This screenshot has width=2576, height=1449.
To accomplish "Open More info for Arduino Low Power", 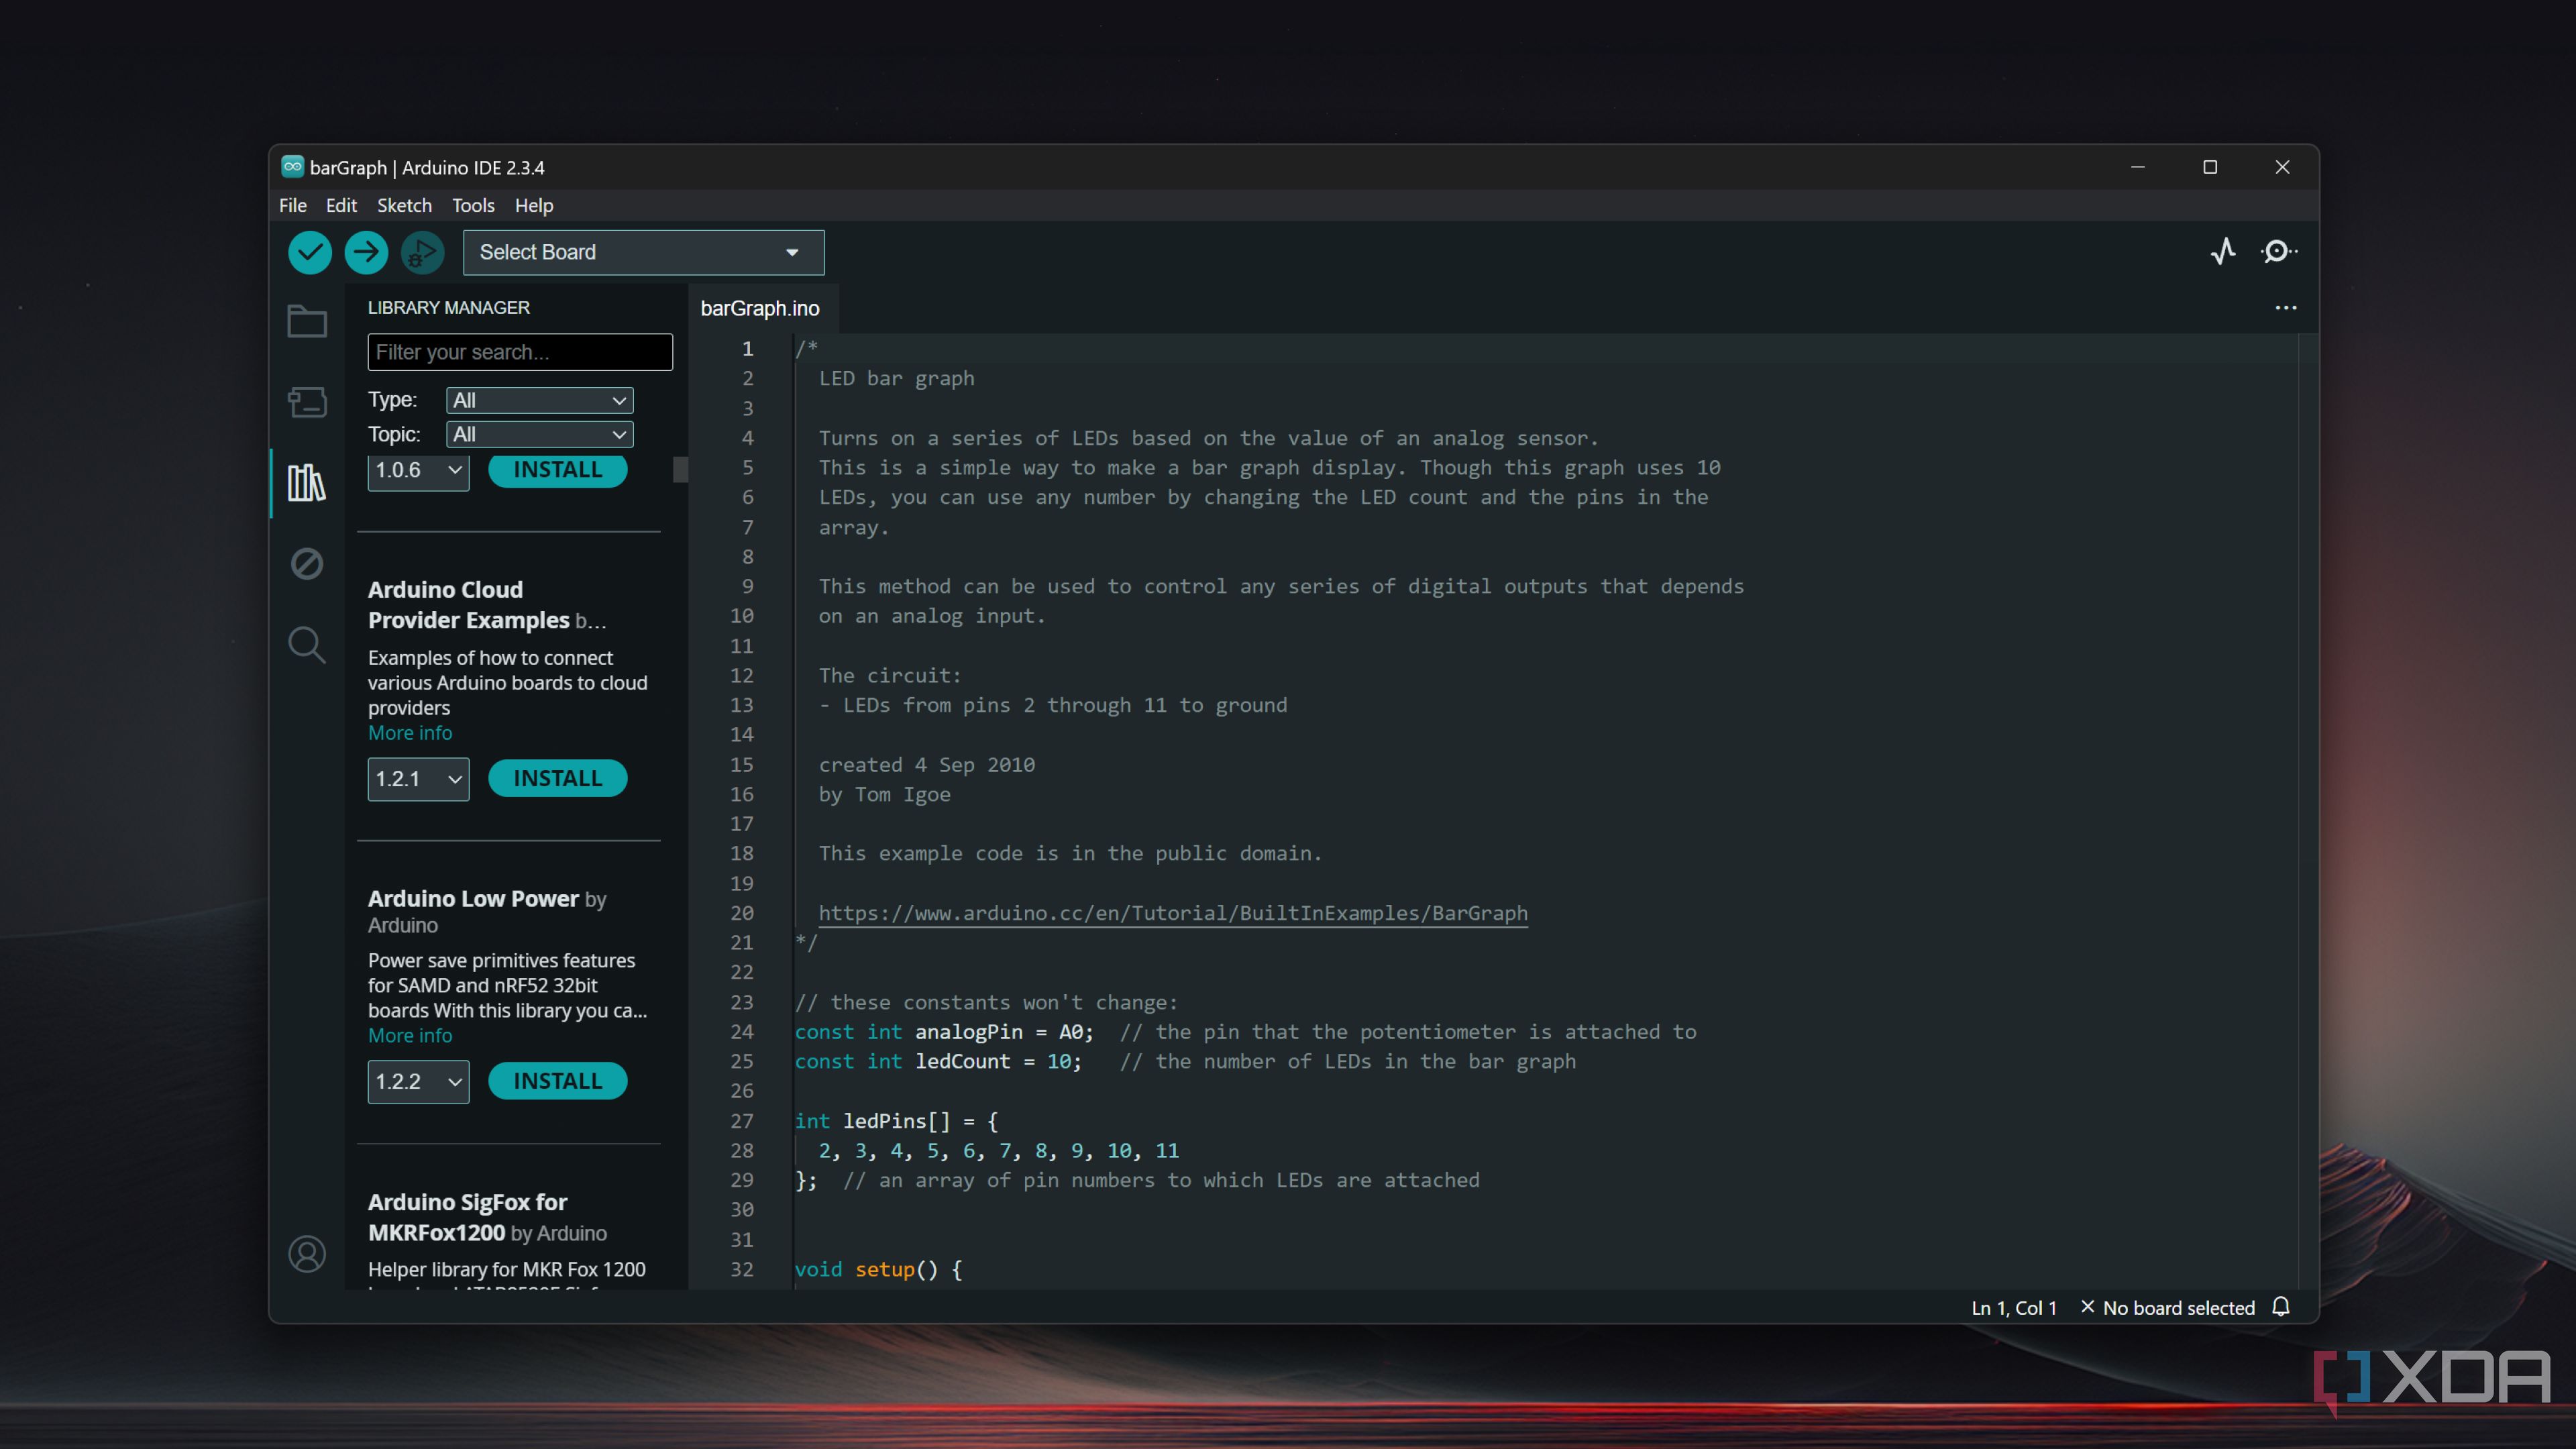I will (410, 1035).
